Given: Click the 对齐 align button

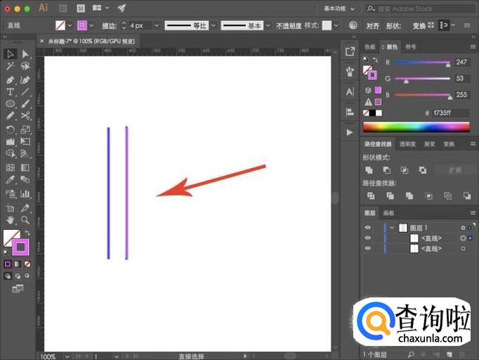Looking at the screenshot, I should [x=372, y=25].
